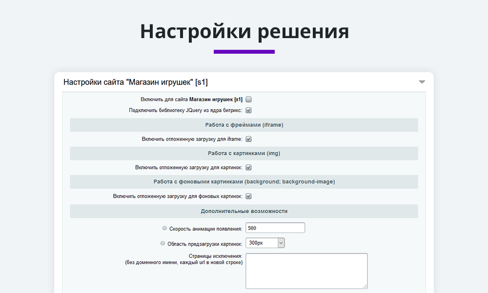The width and height of the screenshot is (488, 293).
Task: Uncheck lazy loading for iframe
Action: pos(248,139)
